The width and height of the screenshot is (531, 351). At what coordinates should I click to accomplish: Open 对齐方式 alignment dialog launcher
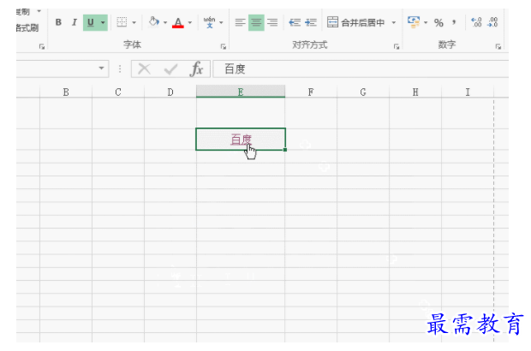(397, 46)
